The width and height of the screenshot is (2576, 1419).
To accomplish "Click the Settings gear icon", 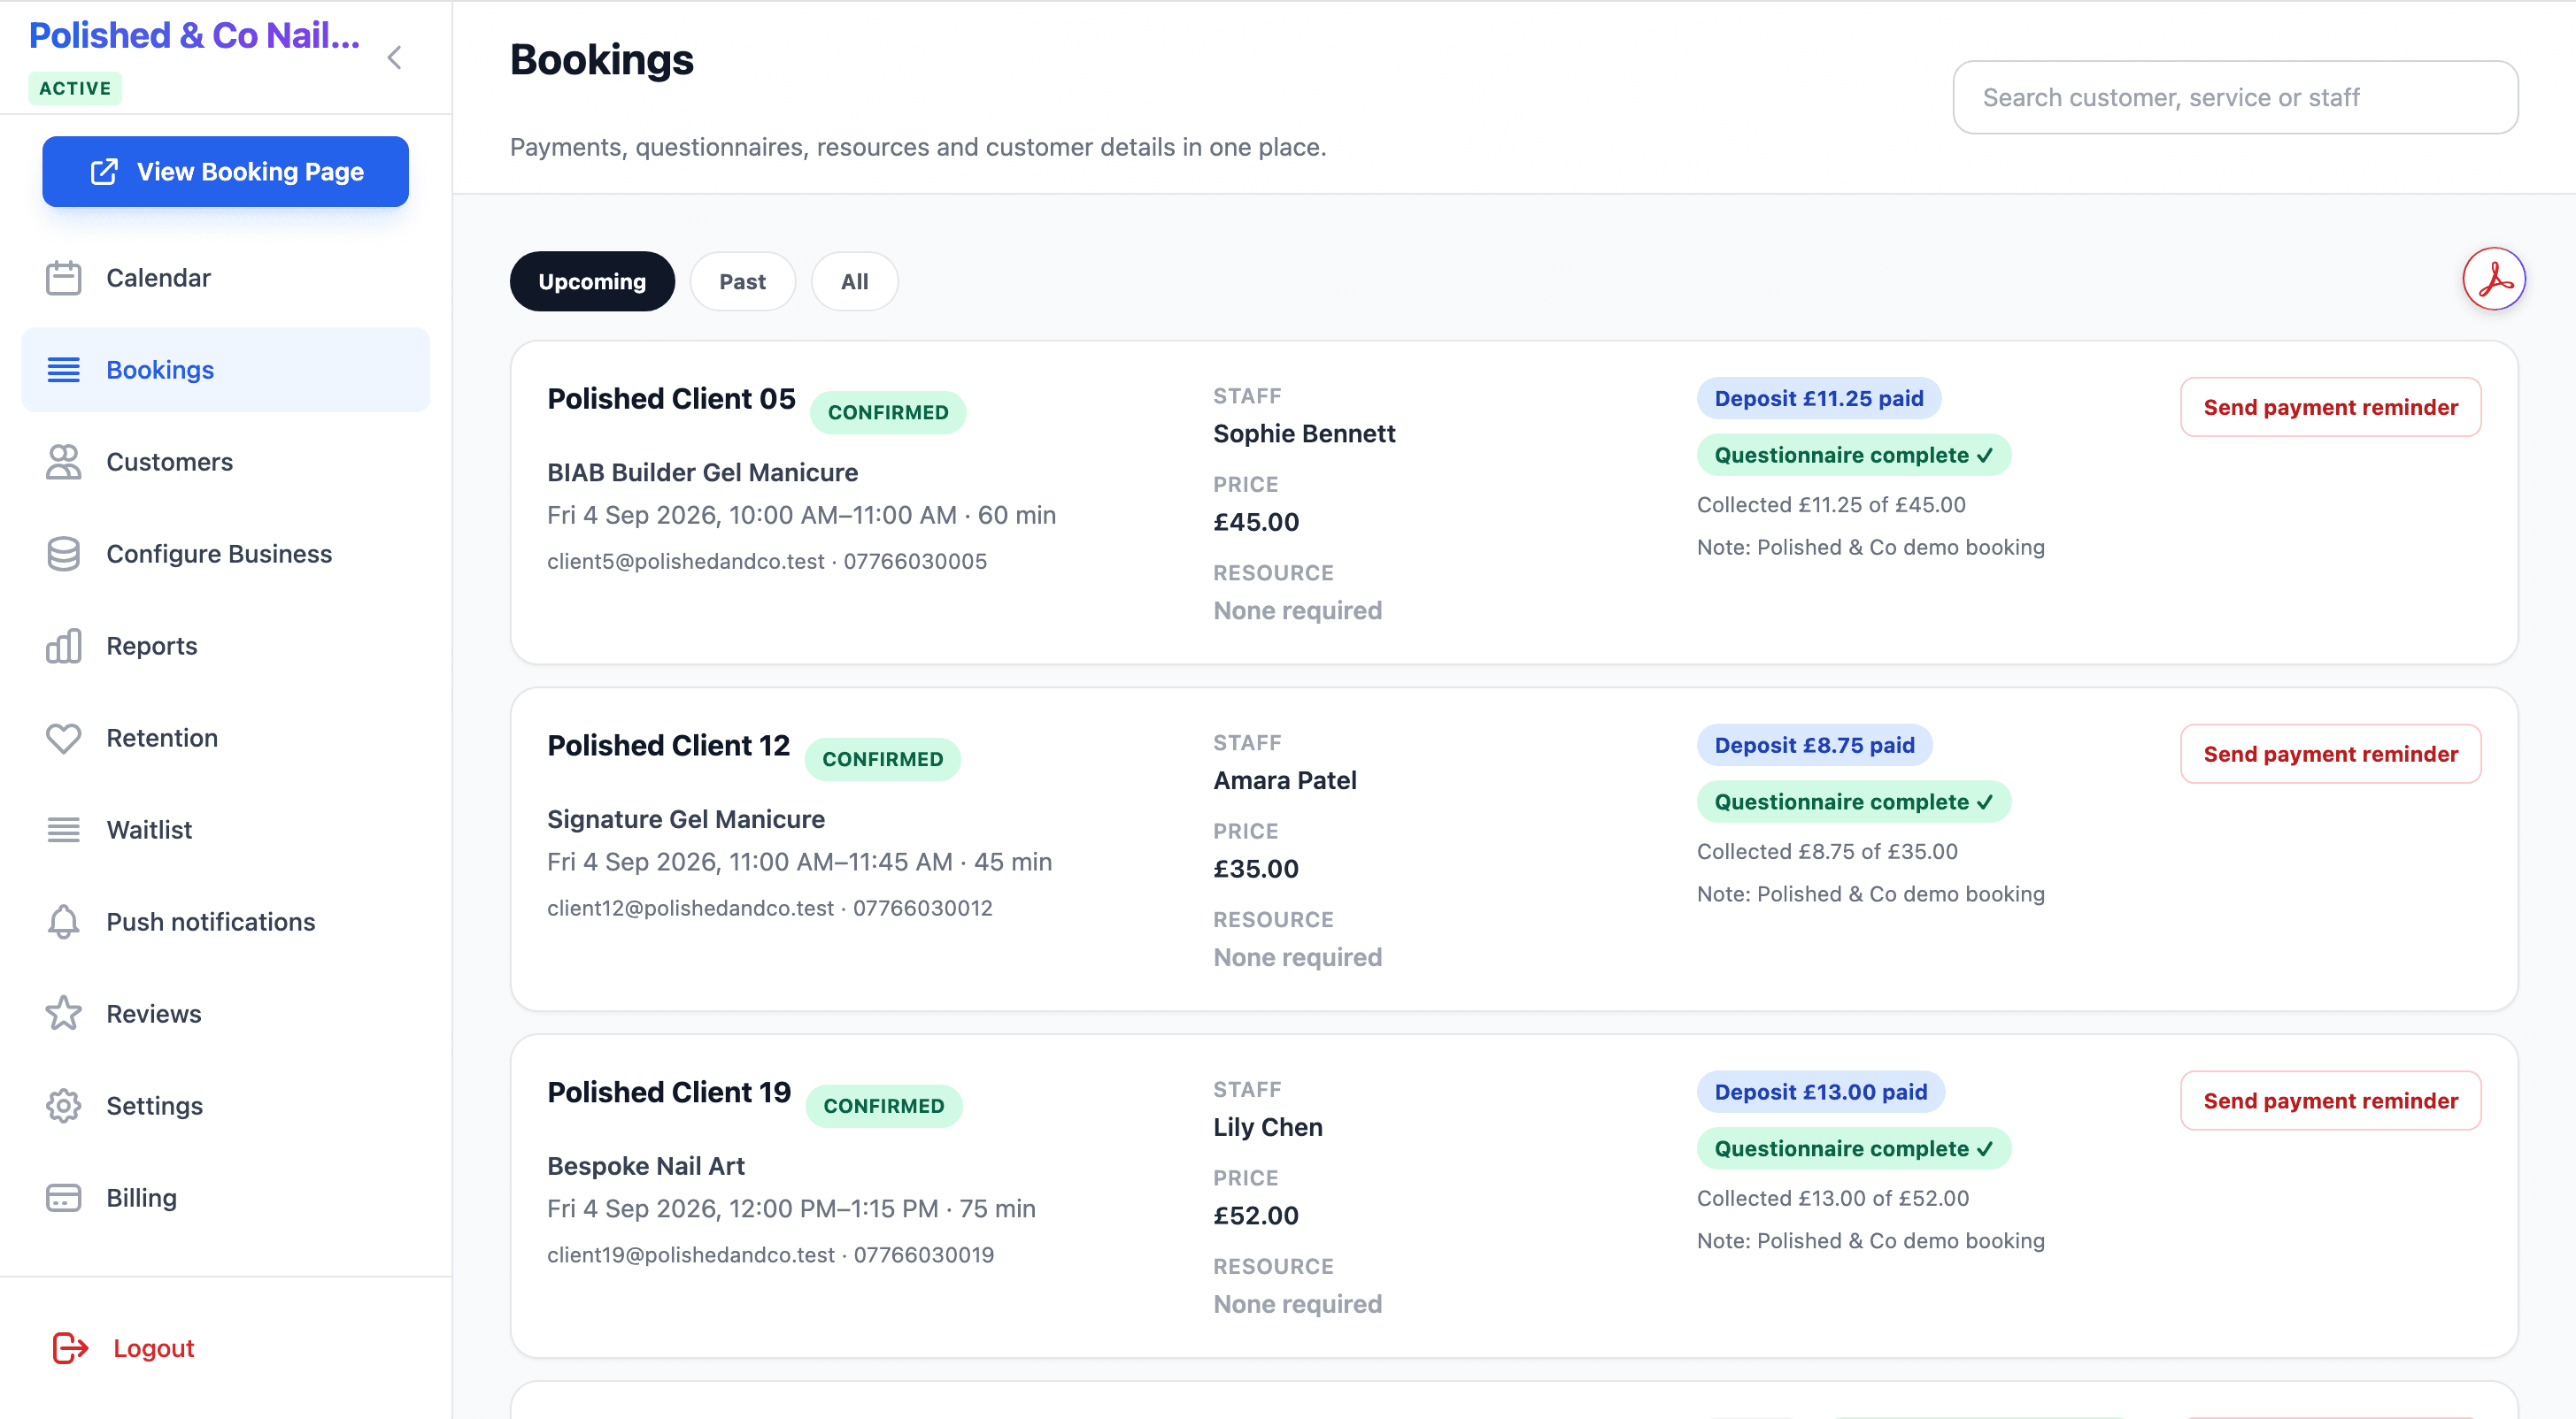I will [x=63, y=1105].
